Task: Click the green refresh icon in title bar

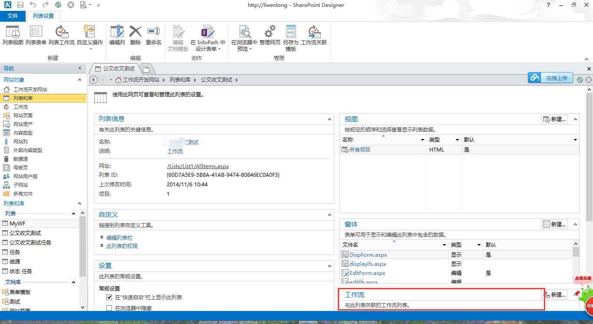Action: pos(58,5)
